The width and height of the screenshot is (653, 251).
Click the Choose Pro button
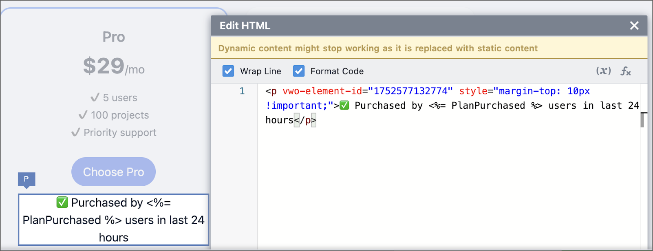(114, 172)
